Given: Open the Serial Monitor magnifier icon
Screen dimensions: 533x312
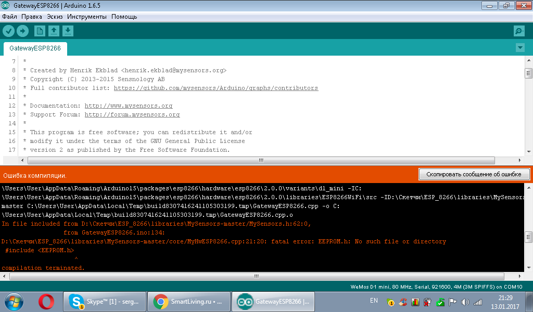Looking at the screenshot, I should click(518, 31).
